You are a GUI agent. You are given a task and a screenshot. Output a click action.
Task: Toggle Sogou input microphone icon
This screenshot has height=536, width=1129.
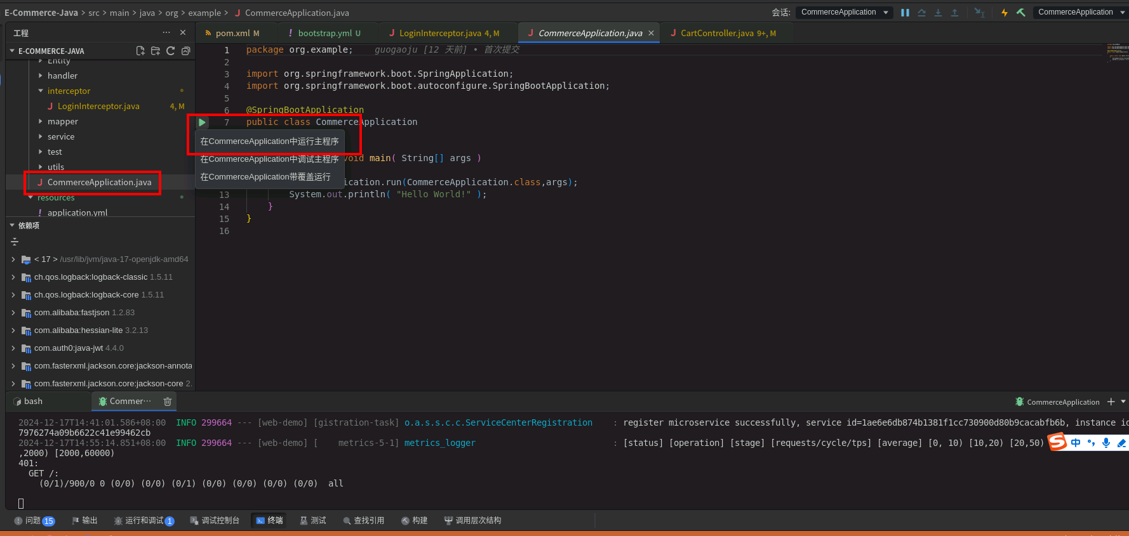(1106, 443)
